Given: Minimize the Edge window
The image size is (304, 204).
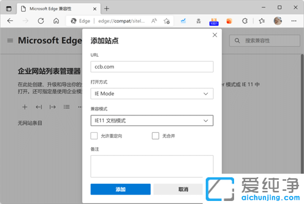Looking at the screenshot, I should [263, 8].
